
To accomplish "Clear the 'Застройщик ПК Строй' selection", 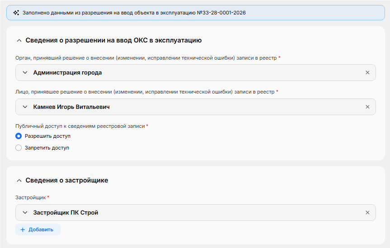I will coord(367,213).
